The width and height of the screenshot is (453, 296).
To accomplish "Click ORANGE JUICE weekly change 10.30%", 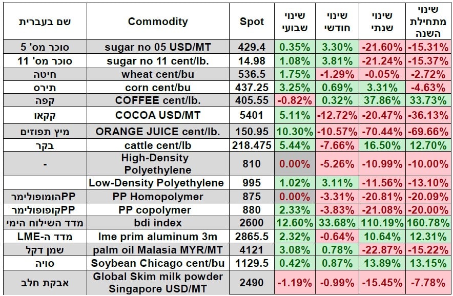I will (295, 132).
